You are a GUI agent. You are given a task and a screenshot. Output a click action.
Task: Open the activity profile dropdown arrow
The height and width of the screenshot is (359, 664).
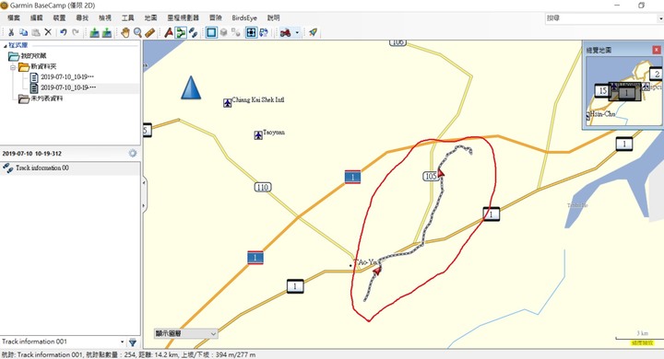coord(297,32)
